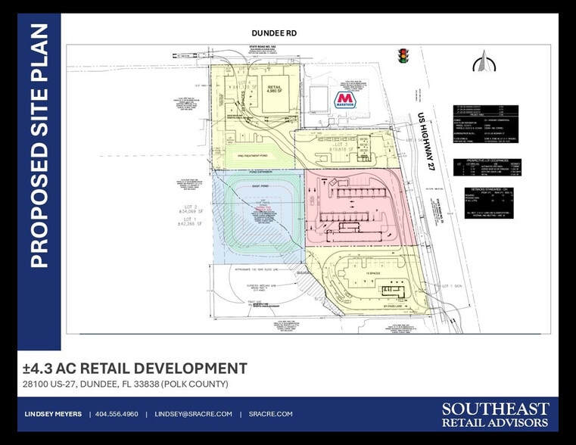The image size is (576, 445).
Task: Click the Dundee Rd heading
Action: point(274,34)
